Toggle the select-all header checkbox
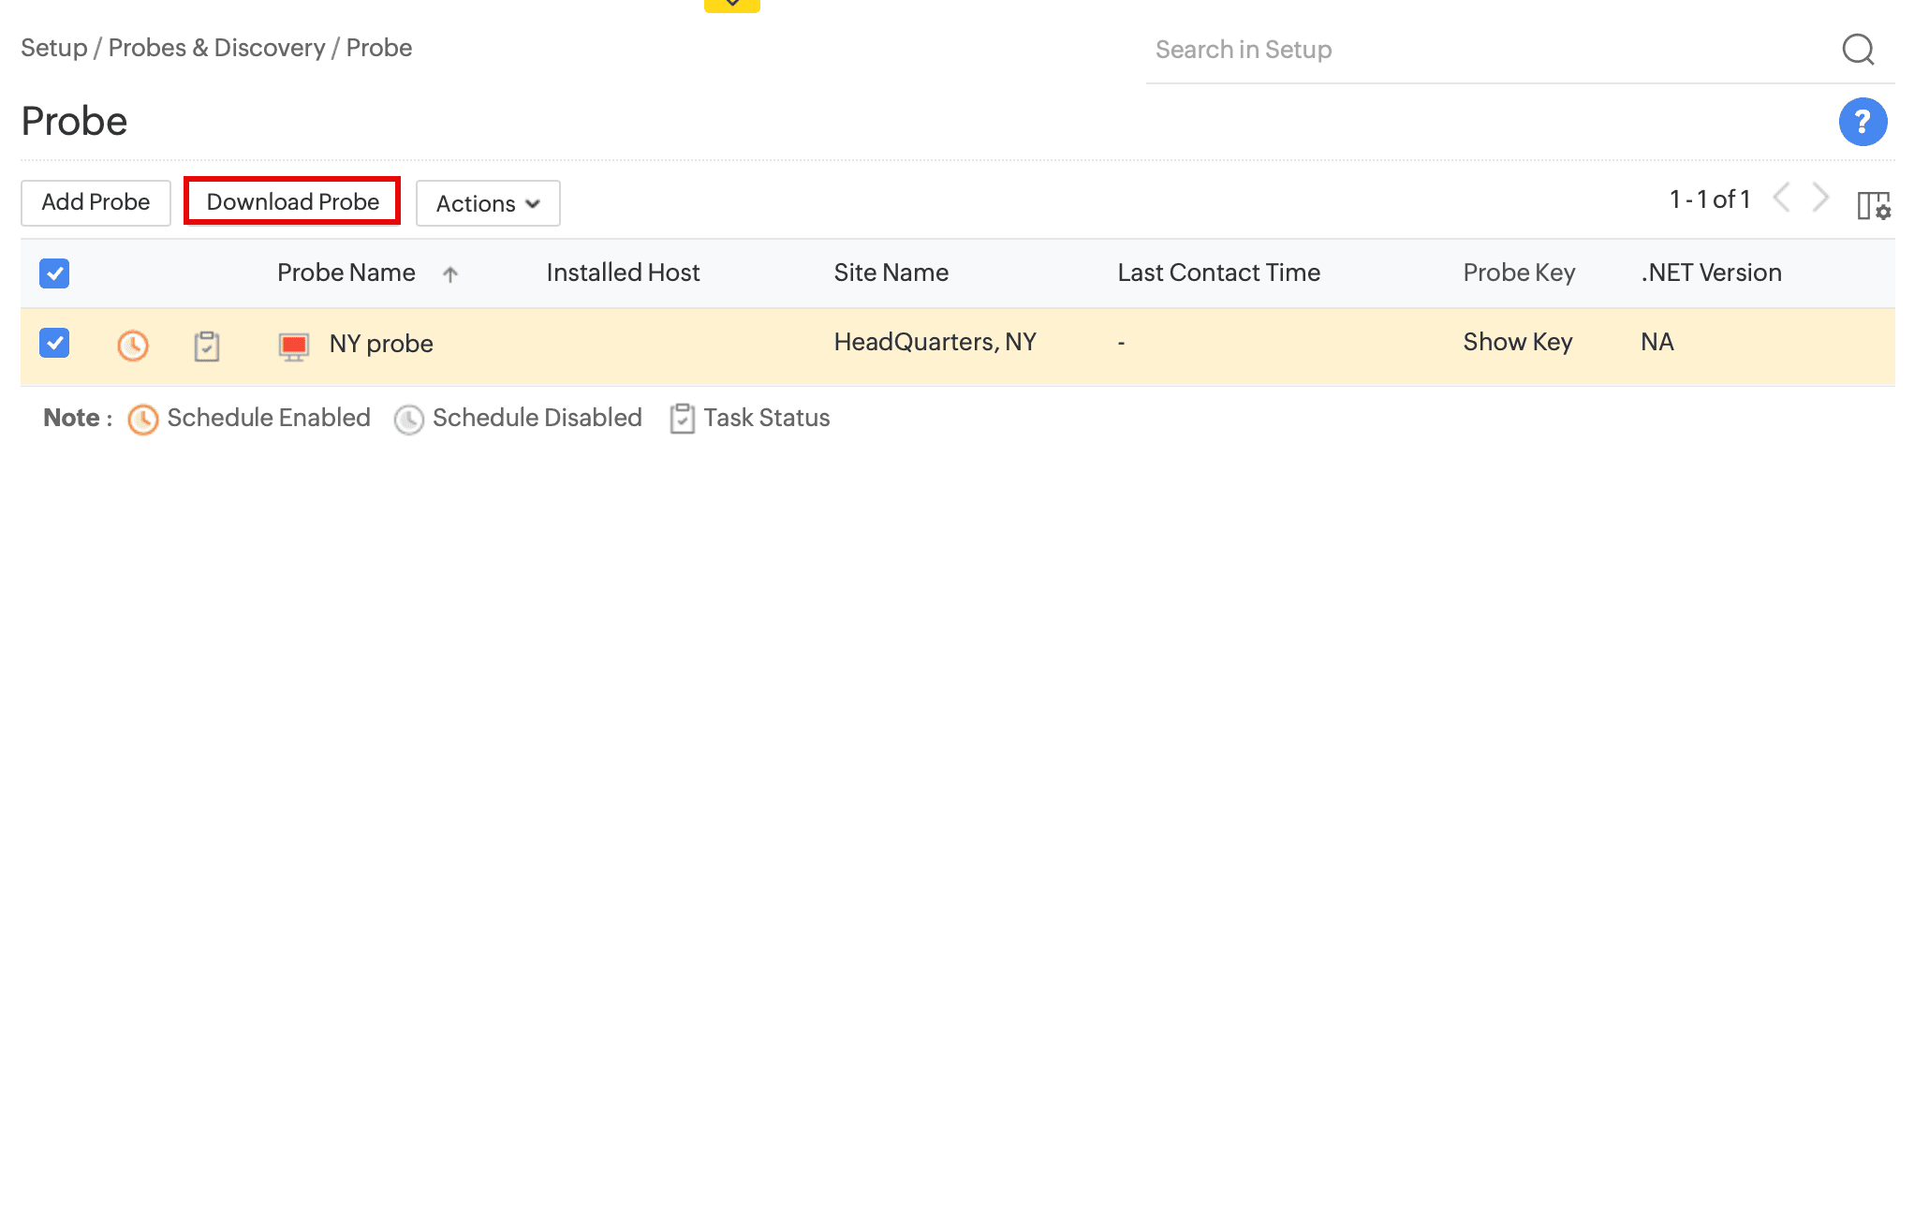 (54, 273)
